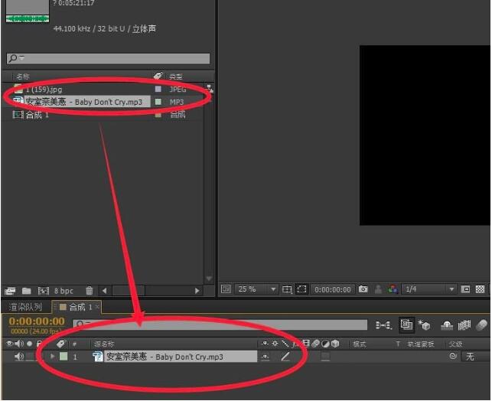The width and height of the screenshot is (492, 401).
Task: Click the project panel scroll-left arrow
Action: [105, 291]
